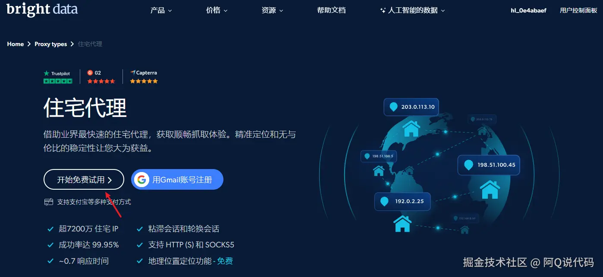Image resolution: width=603 pixels, height=277 pixels.
Task: Click the 支持 HTTP (S) 和 SOCKS5 text
Action: pyautogui.click(x=191, y=245)
